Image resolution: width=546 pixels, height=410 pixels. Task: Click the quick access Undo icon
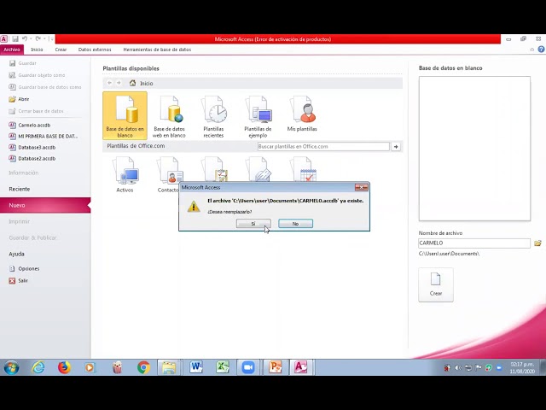[25, 38]
